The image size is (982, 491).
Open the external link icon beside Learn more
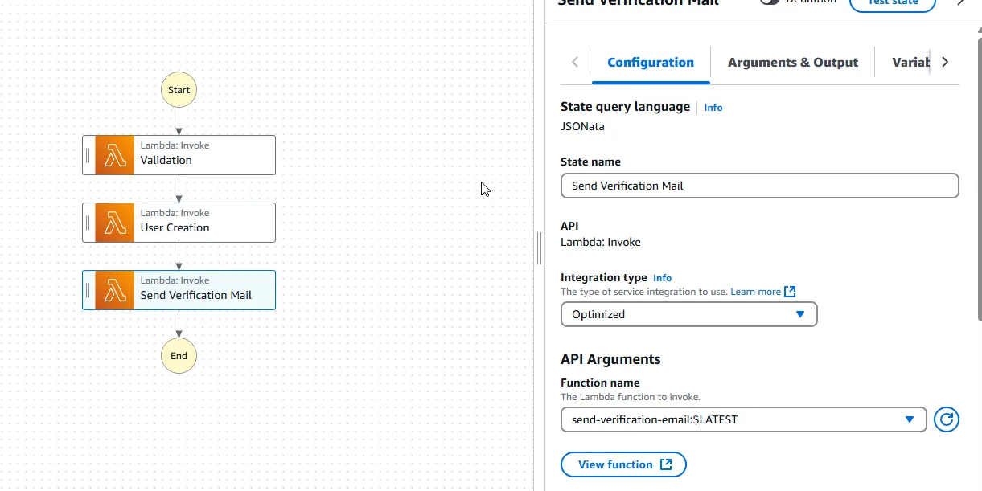click(790, 292)
